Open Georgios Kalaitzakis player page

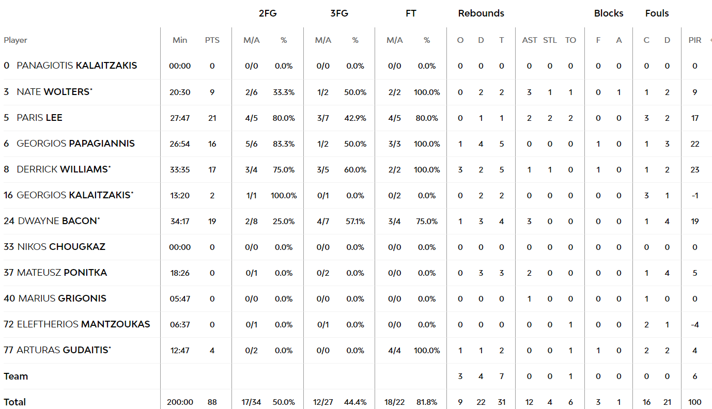pos(74,195)
